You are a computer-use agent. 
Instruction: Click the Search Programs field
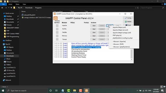tap(152, 8)
